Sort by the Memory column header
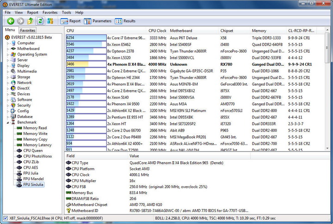The height and width of the screenshot is (224, 333). [x=268, y=30]
